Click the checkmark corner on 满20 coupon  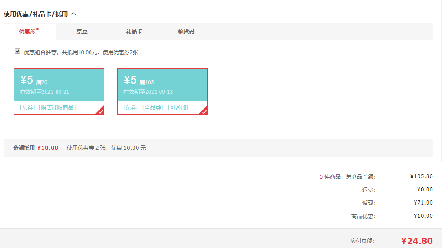coord(100,111)
